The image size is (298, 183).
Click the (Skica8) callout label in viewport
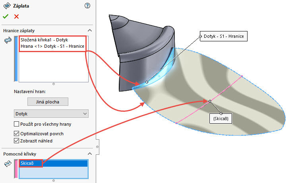click(221, 119)
